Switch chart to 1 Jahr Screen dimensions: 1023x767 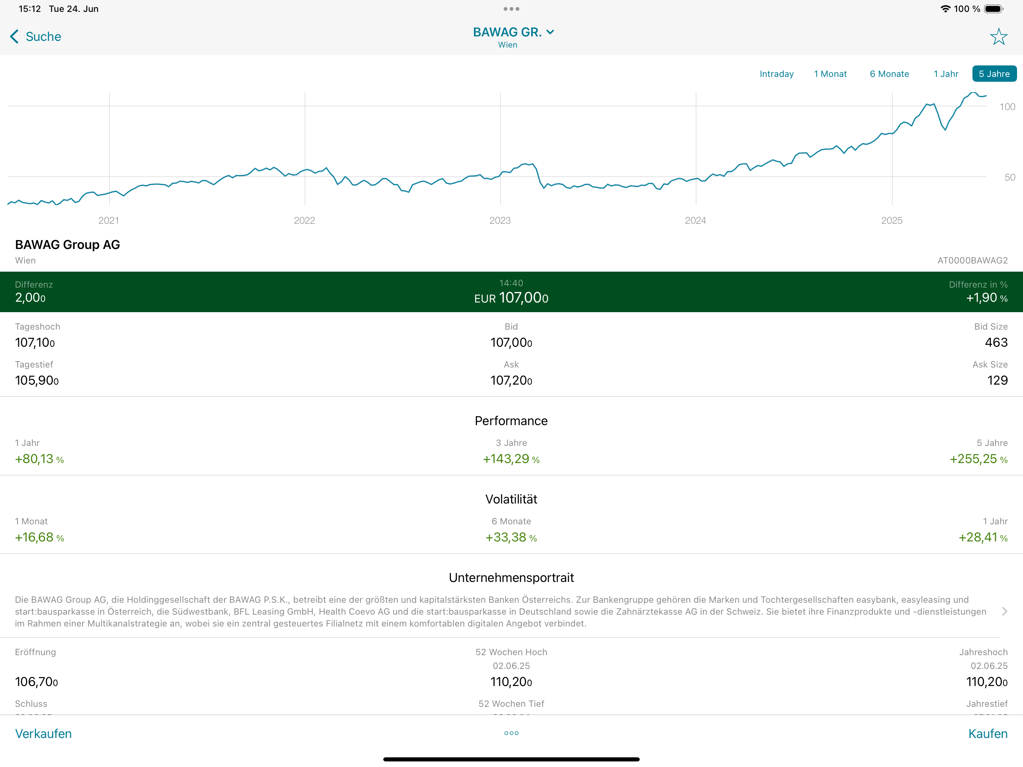pyautogui.click(x=946, y=74)
